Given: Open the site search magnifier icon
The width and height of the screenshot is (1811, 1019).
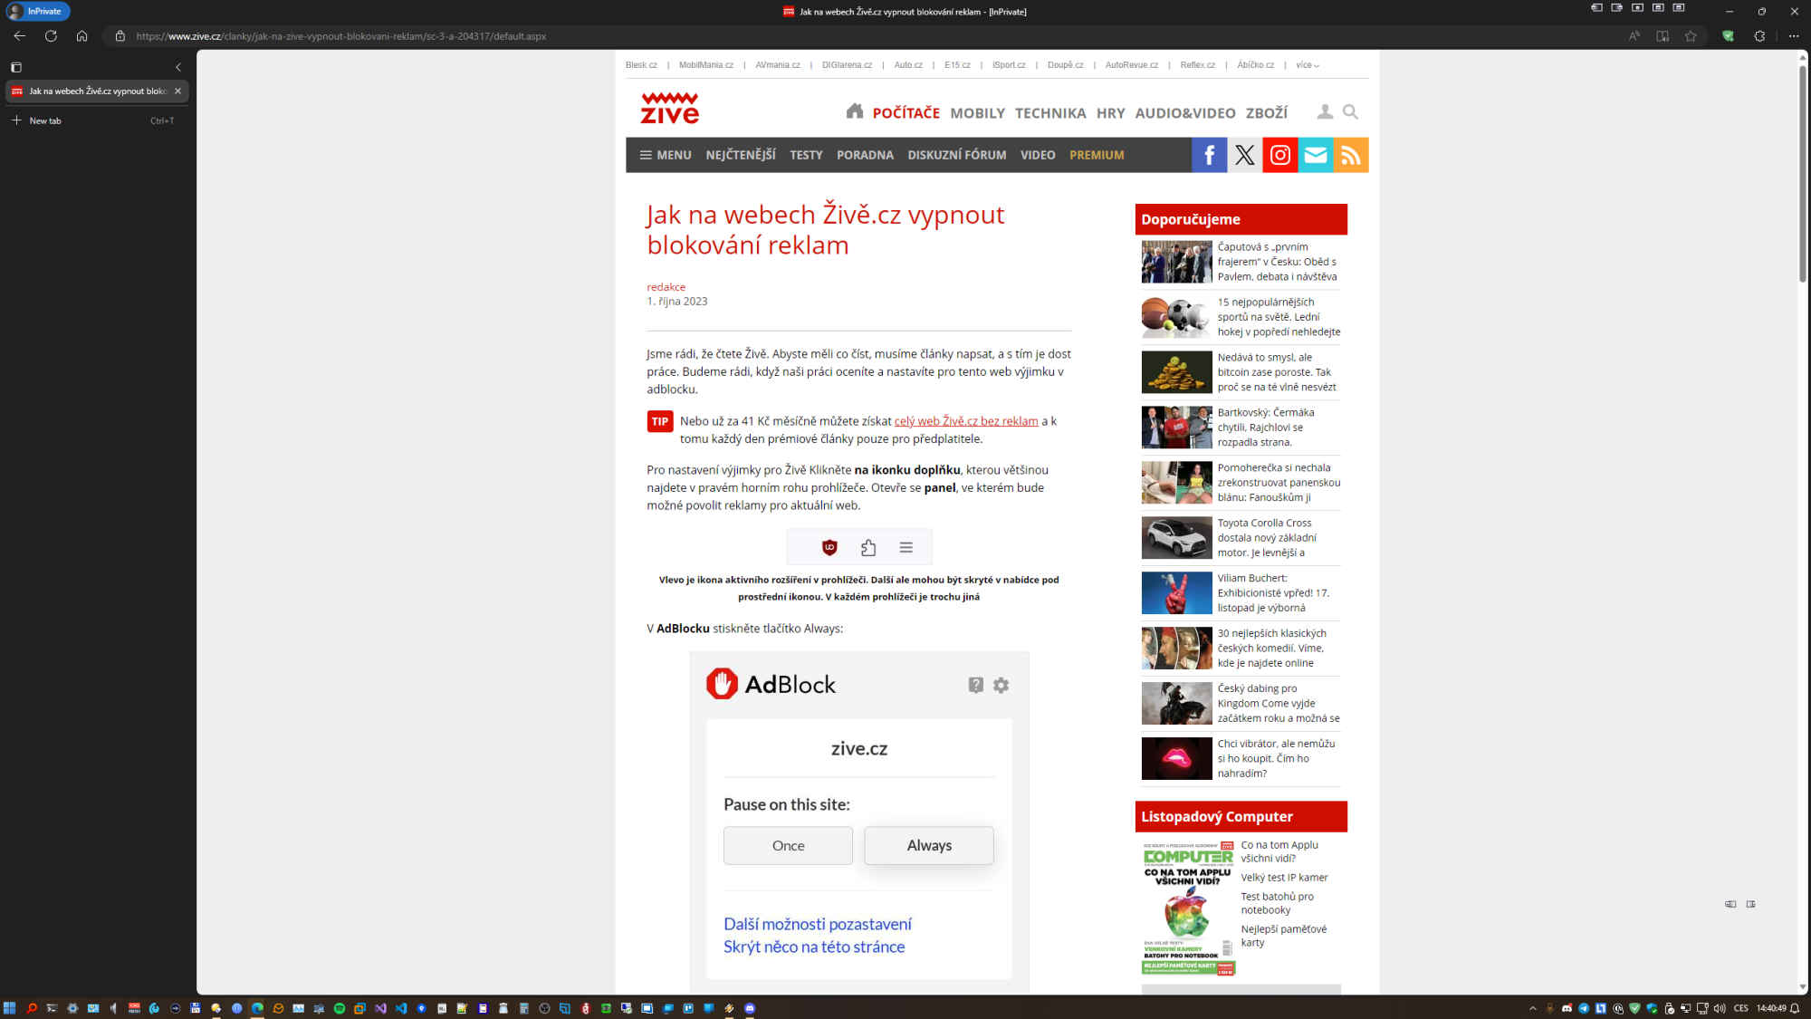Looking at the screenshot, I should (1350, 111).
